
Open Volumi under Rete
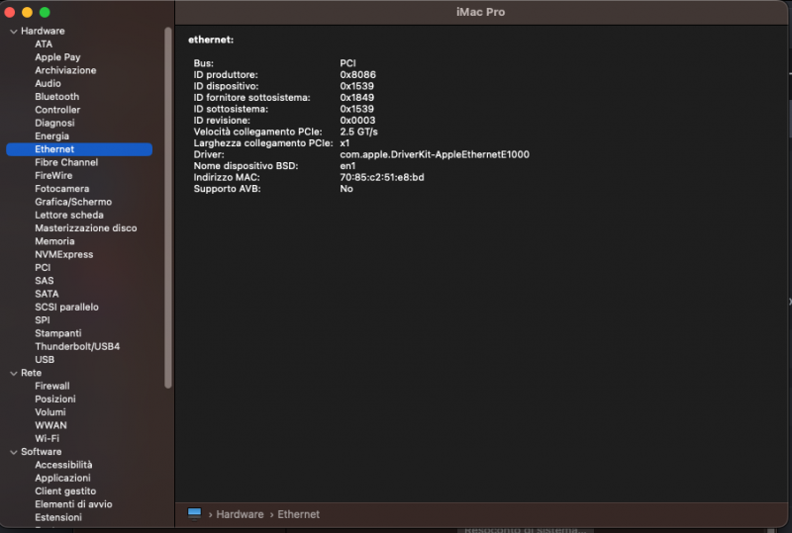50,411
